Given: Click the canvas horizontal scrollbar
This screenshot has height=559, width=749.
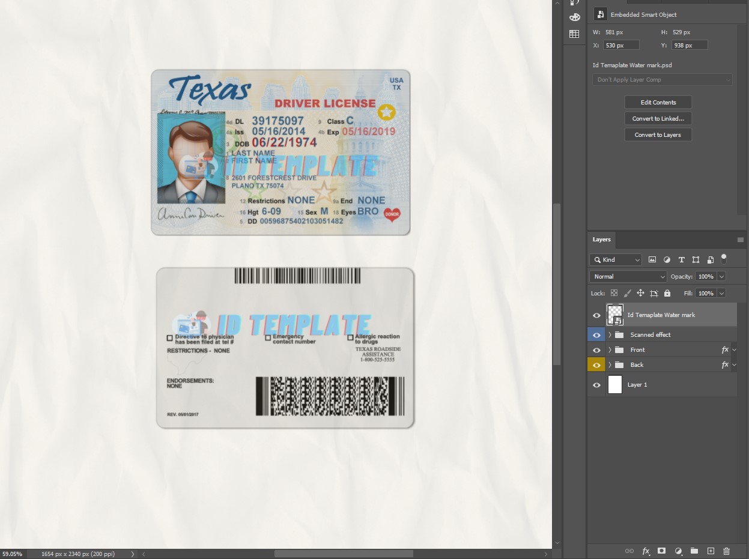Looking at the screenshot, I should pyautogui.click(x=344, y=554).
